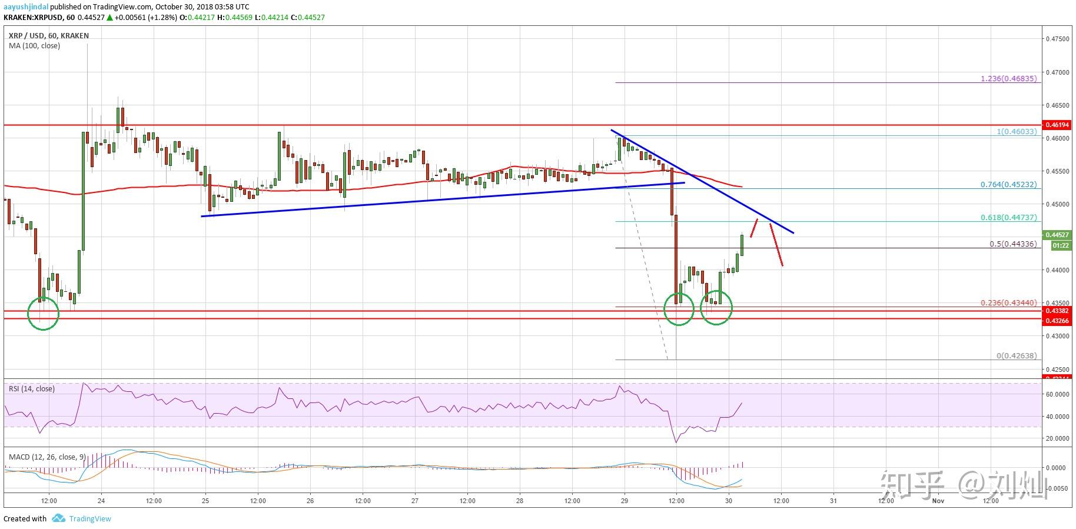Click the Fibonacci label '0(0.42638)'
This screenshot has width=1076, height=529.
point(1017,355)
